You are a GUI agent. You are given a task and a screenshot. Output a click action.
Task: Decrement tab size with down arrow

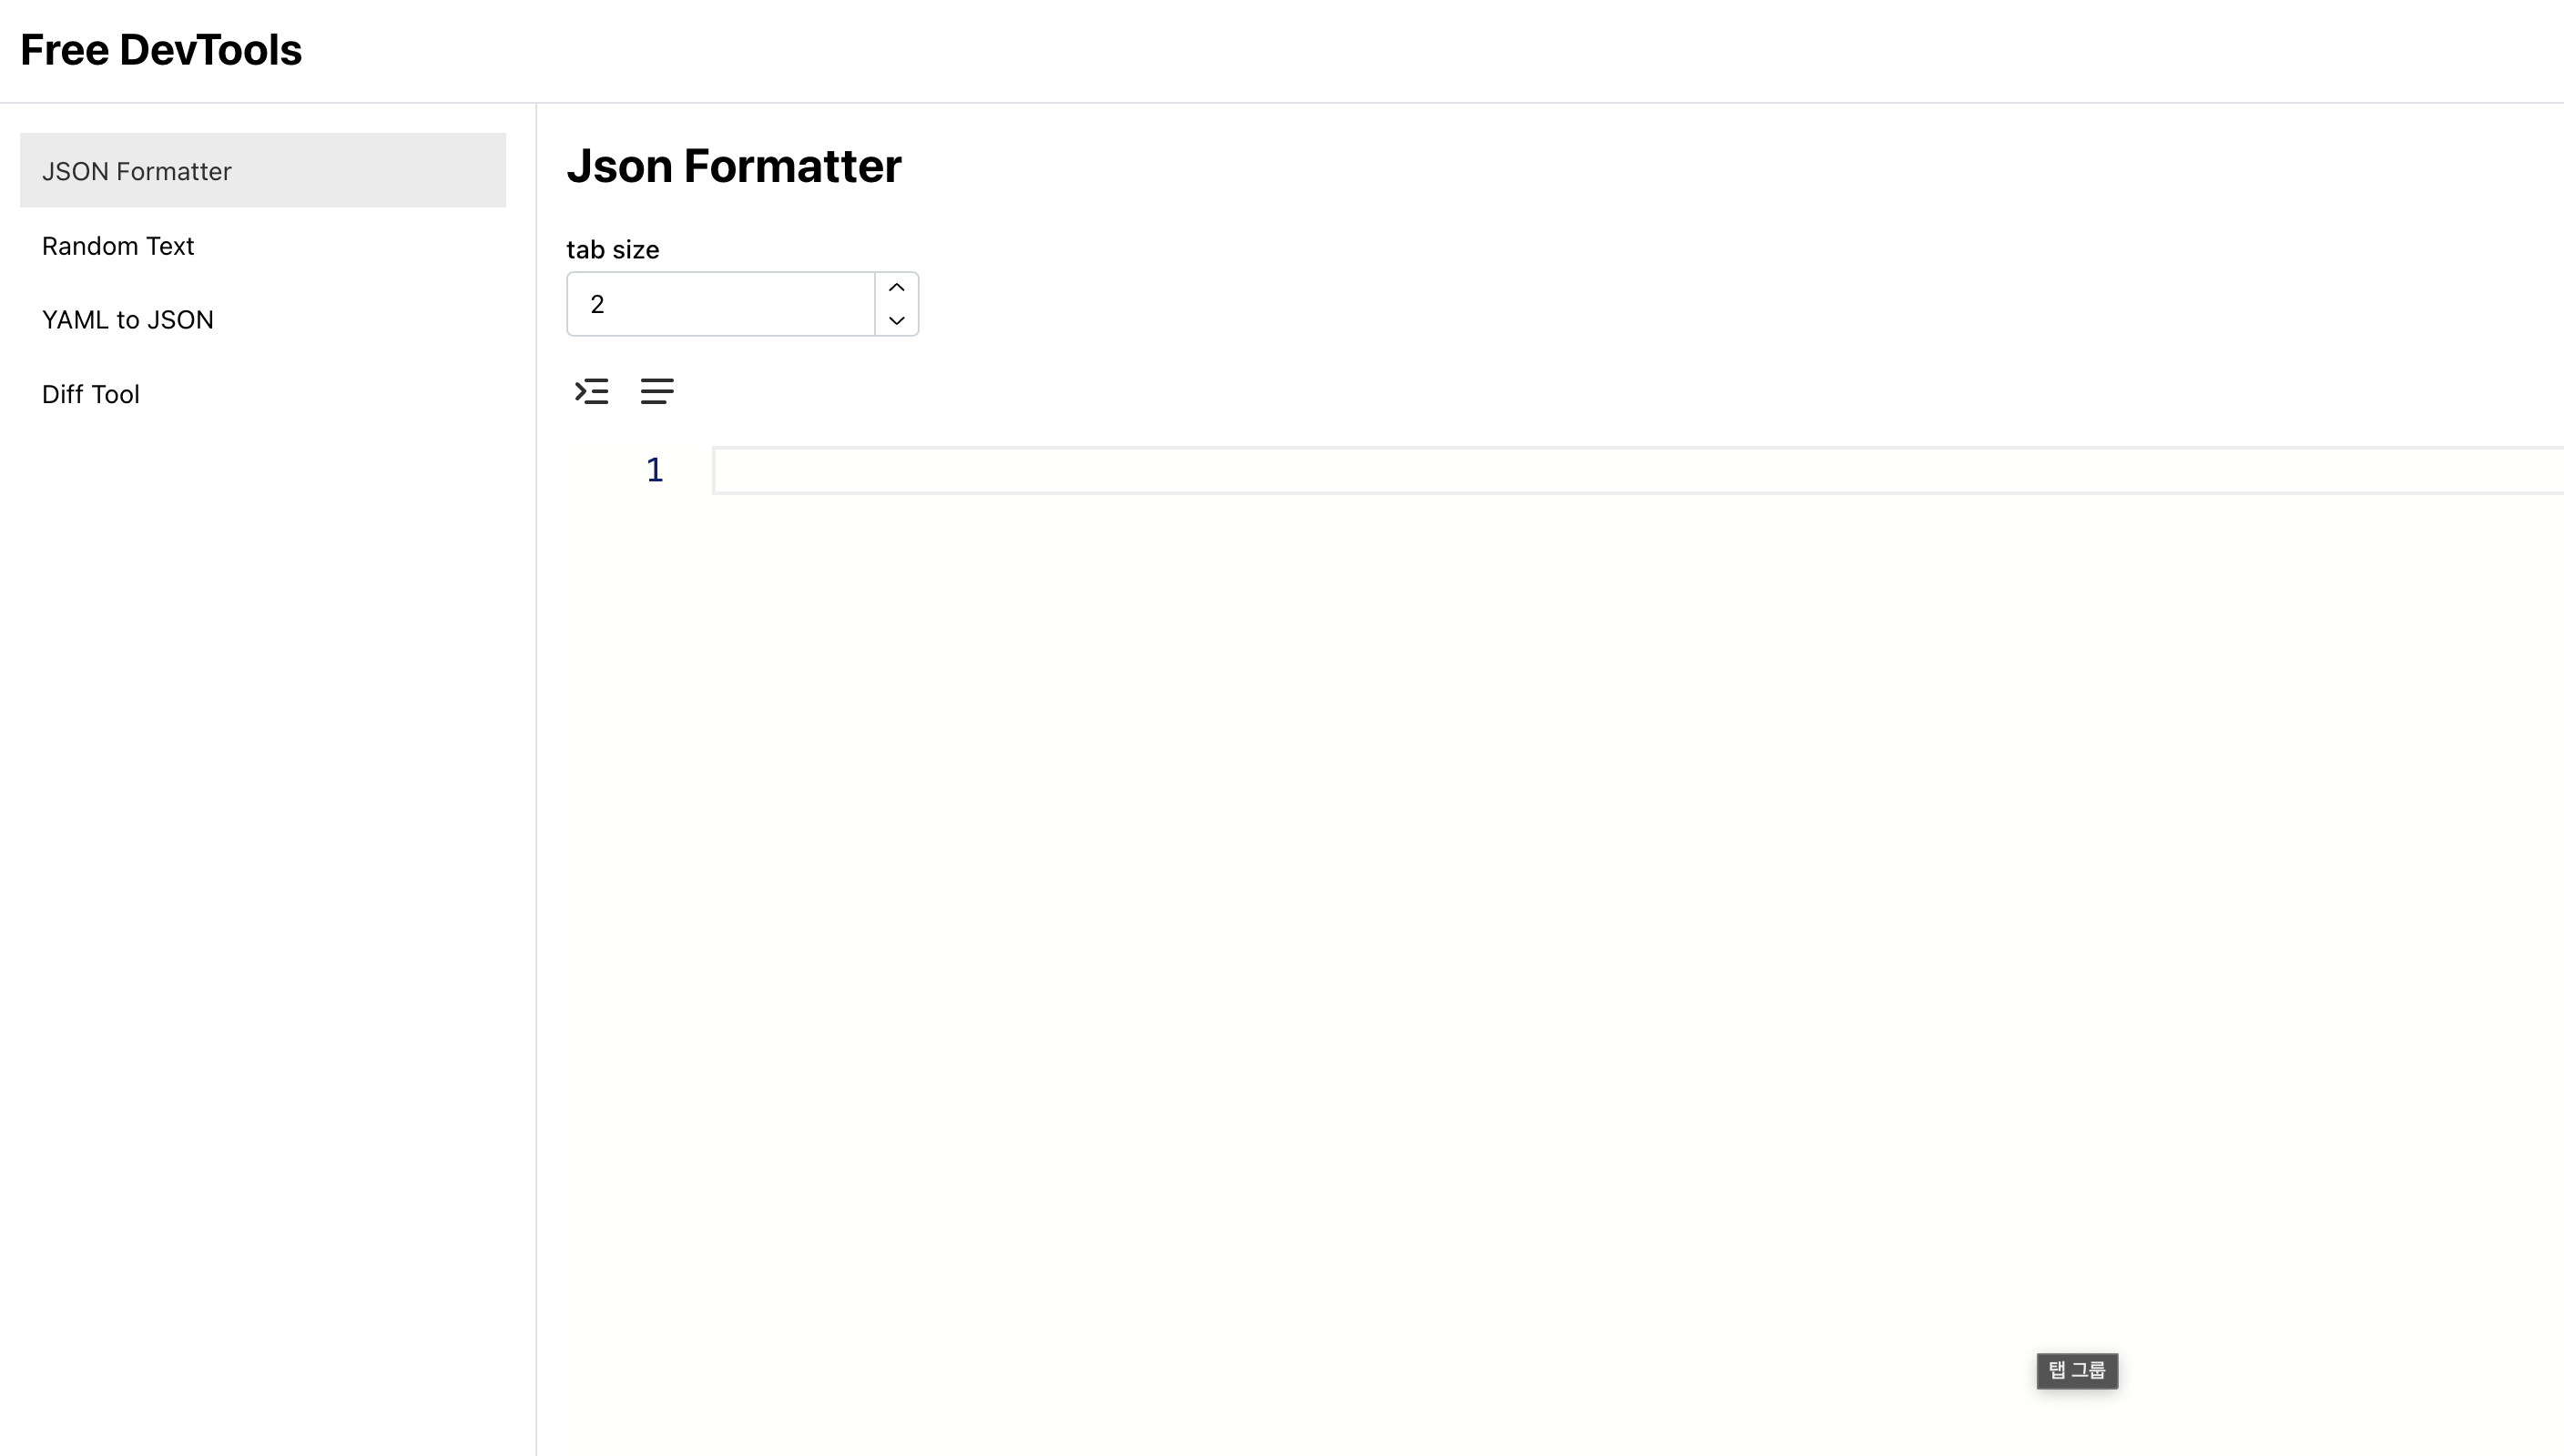[x=898, y=320]
